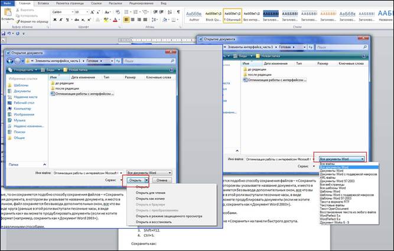Open the Файл tab

(8, 4)
